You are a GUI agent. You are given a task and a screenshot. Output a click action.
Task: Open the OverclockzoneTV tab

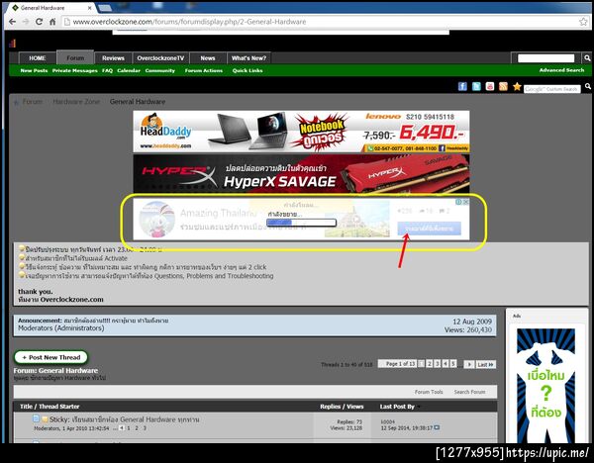160,58
